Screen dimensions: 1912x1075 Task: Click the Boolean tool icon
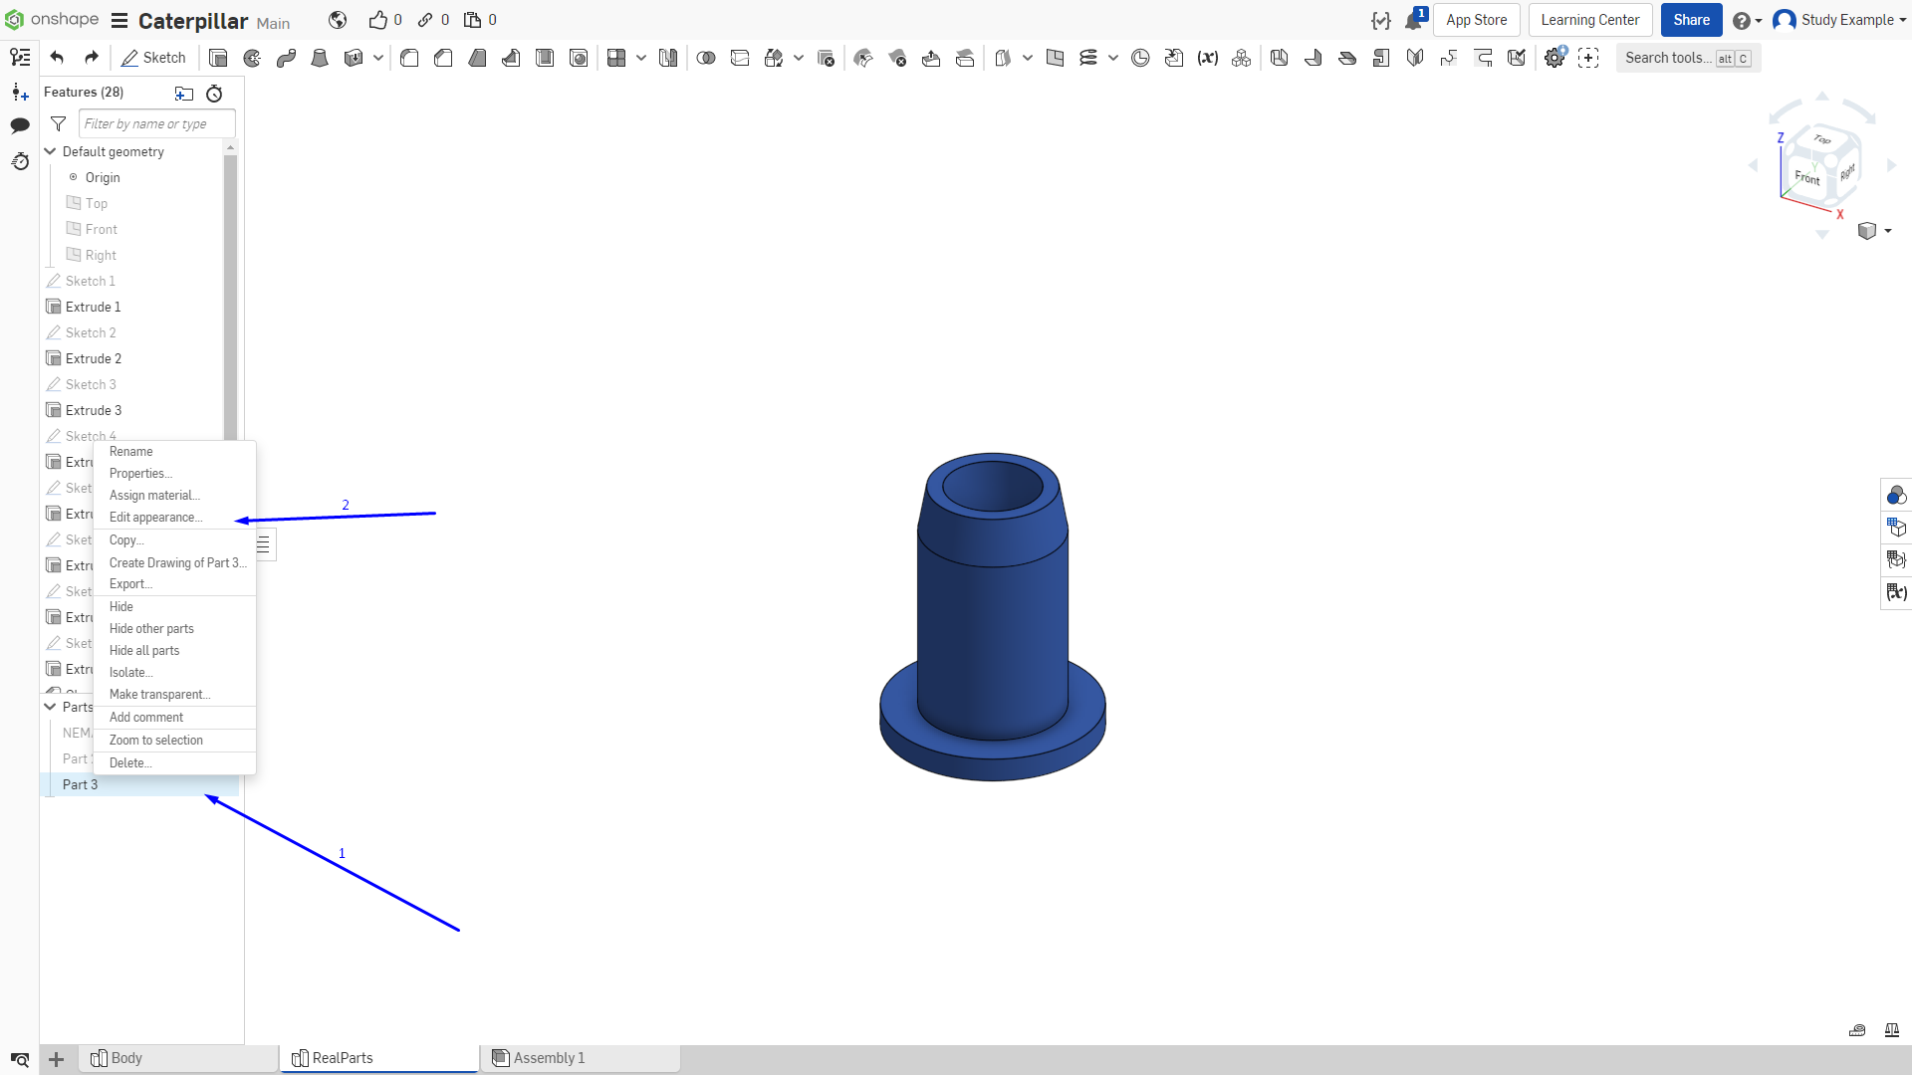click(x=706, y=58)
